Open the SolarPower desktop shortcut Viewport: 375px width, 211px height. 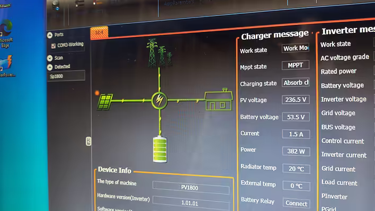(7, 66)
